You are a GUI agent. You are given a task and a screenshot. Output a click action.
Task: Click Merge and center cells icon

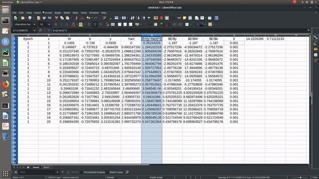pyautogui.click(x=113, y=24)
